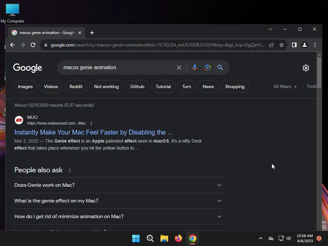This screenshot has width=328, height=246.
Task: View site information padlock icon
Action: coord(46,45)
